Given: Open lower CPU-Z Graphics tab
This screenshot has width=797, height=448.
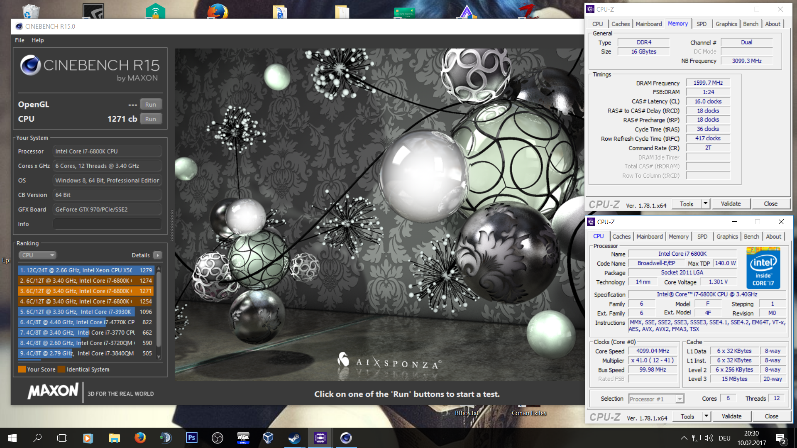Looking at the screenshot, I should click(x=727, y=237).
